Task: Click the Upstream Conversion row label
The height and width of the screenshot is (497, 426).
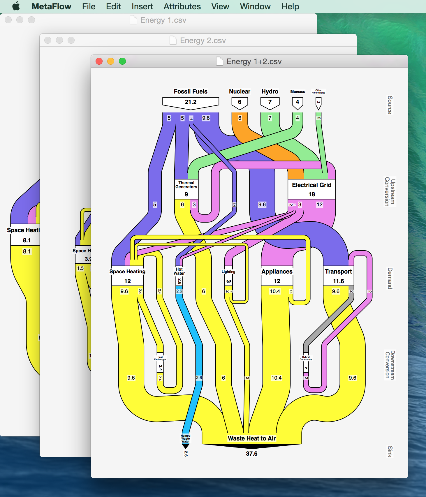Action: [390, 192]
